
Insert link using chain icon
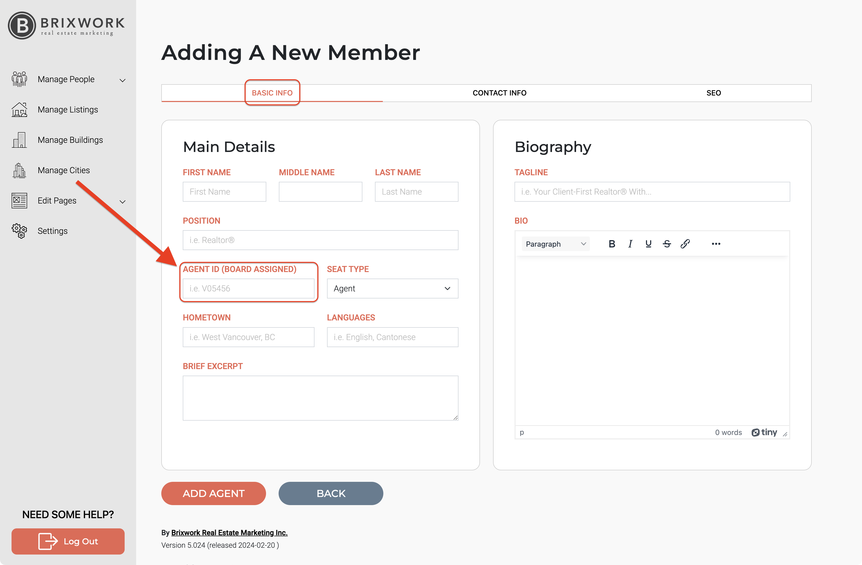click(x=685, y=244)
